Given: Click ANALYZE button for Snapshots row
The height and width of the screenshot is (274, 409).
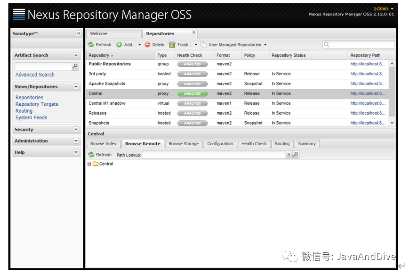Looking at the screenshot, I should point(192,123).
